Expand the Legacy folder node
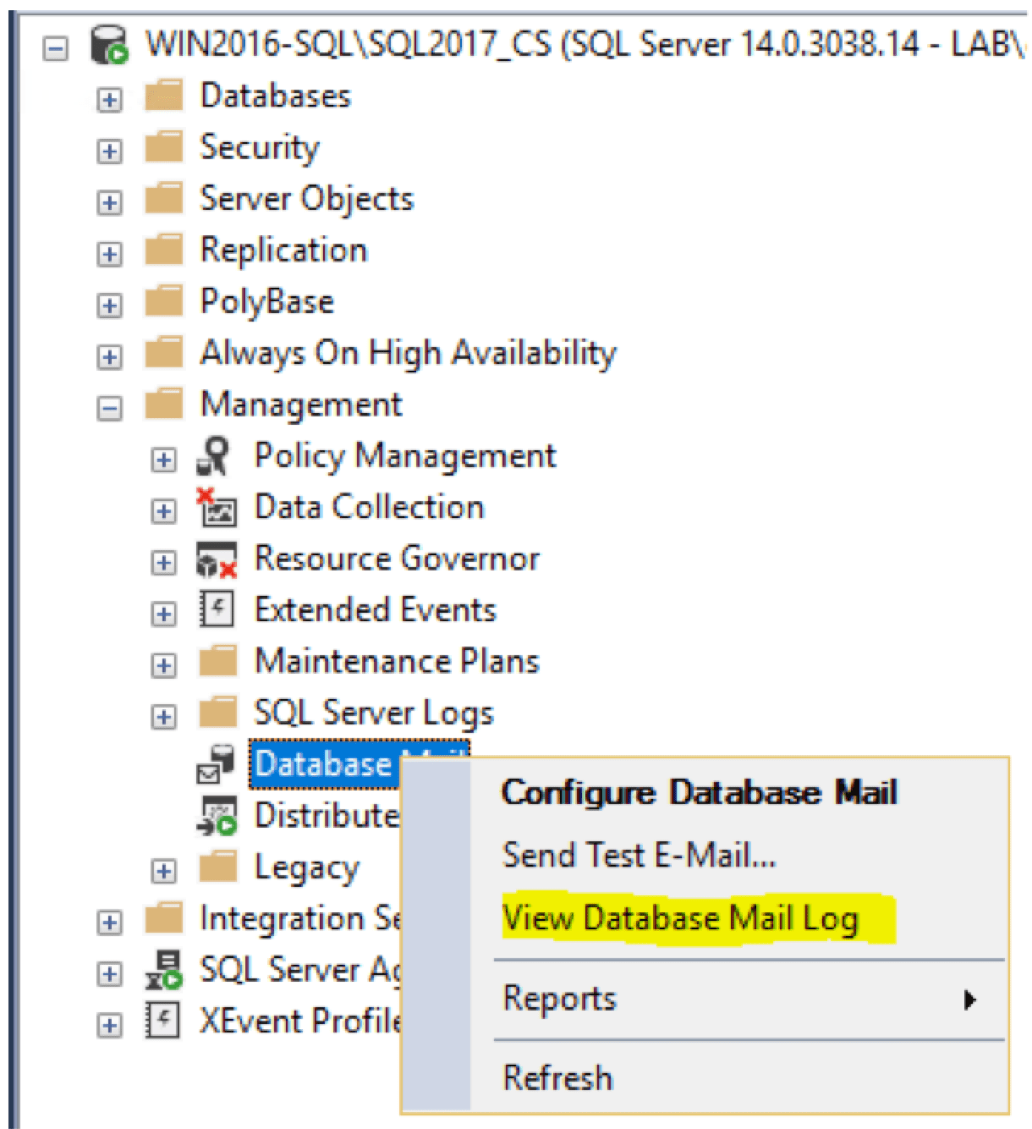The height and width of the screenshot is (1129, 1032). click(163, 871)
